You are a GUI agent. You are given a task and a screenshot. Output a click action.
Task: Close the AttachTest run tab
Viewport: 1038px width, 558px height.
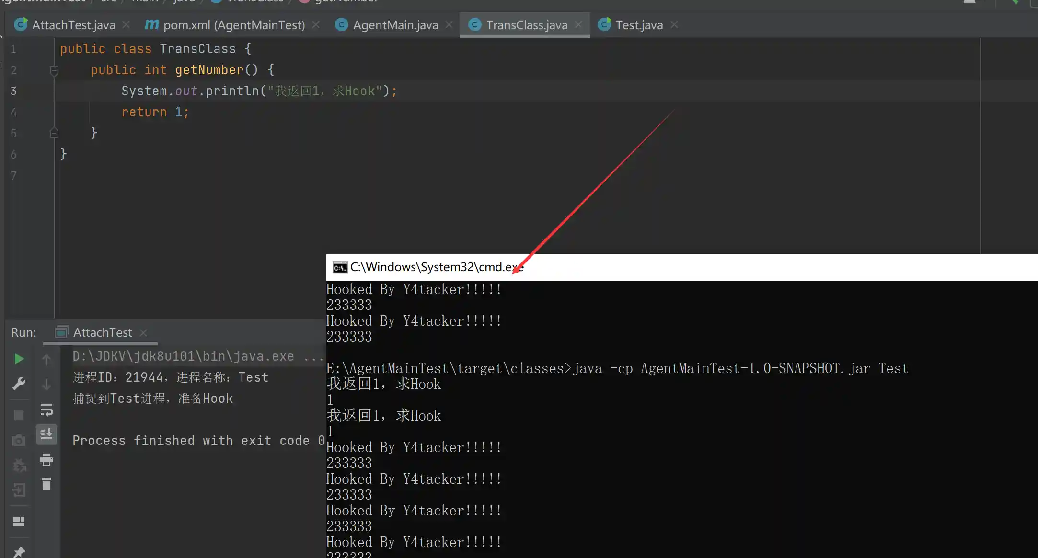tap(143, 332)
